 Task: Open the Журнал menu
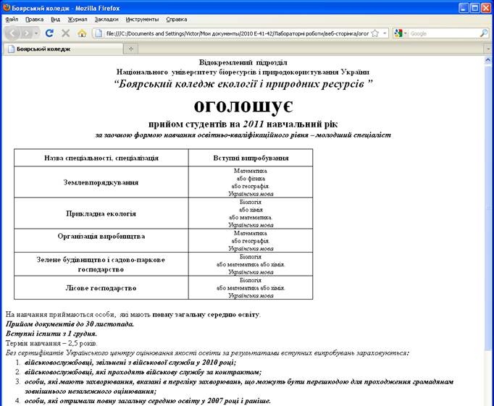pyautogui.click(x=78, y=20)
